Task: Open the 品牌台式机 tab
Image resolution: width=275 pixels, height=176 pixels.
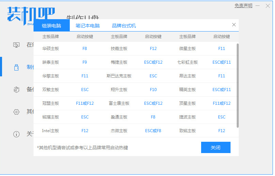Action: [124, 26]
